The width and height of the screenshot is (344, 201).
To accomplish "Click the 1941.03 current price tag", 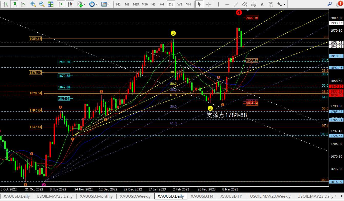I will 336,47.
